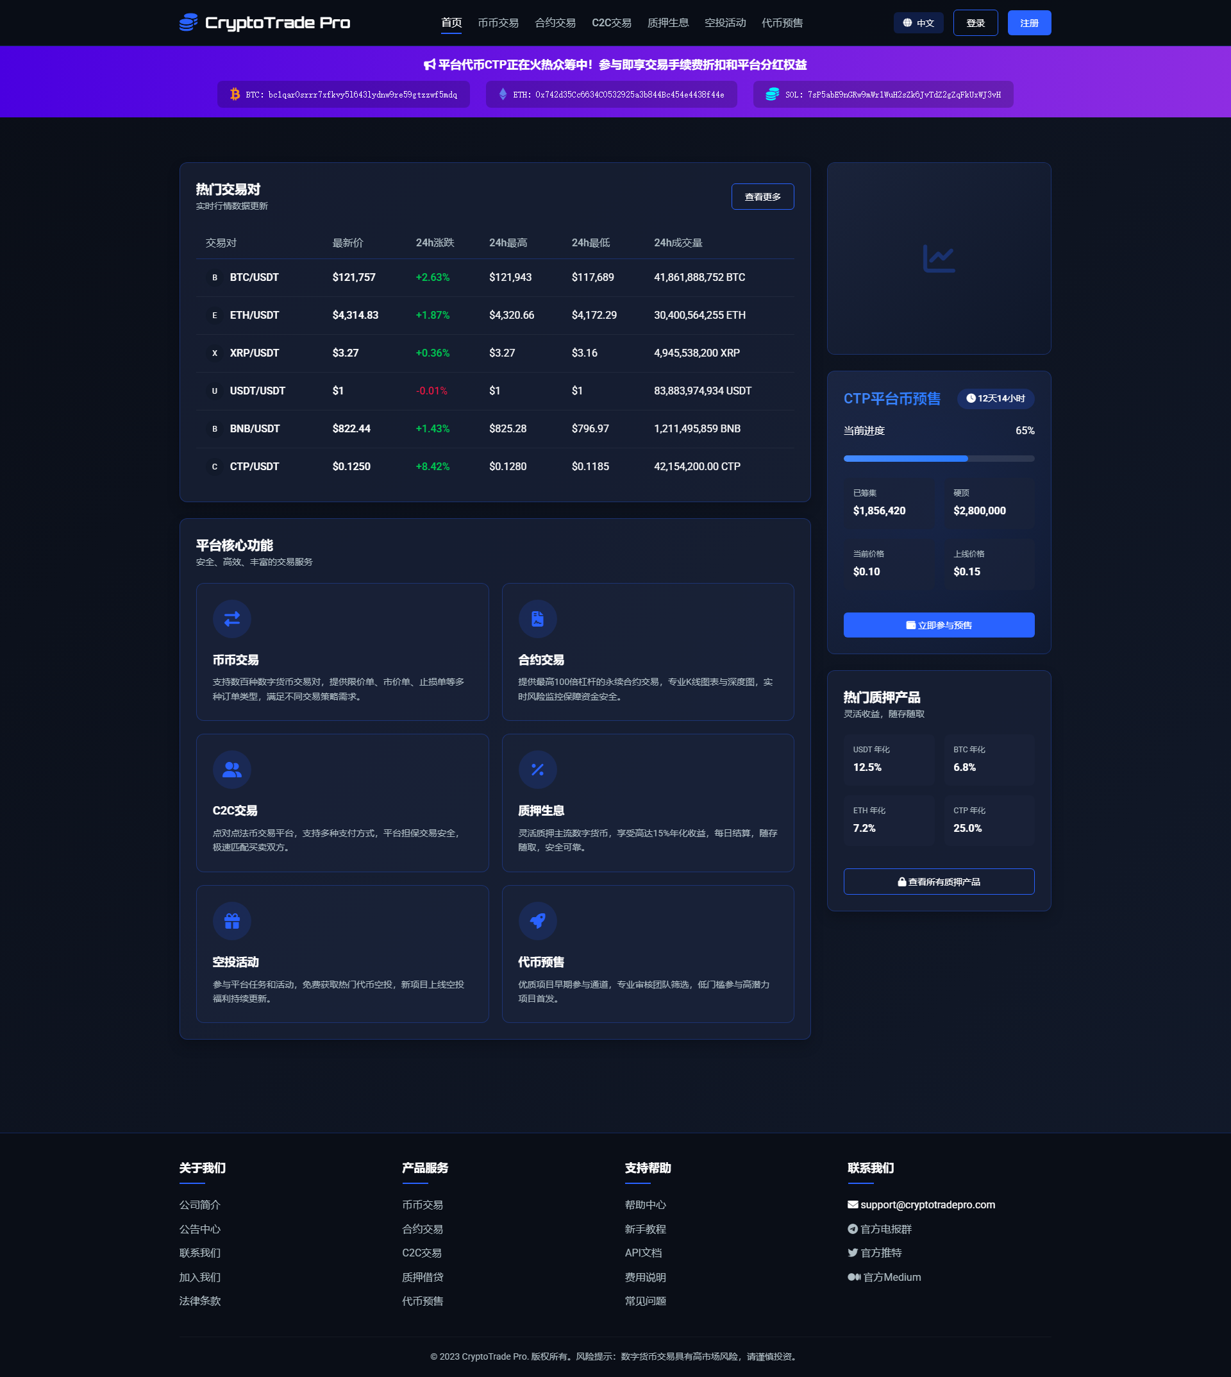1231x1377 pixels.
Task: Open the 中文 language selector
Action: [x=918, y=23]
